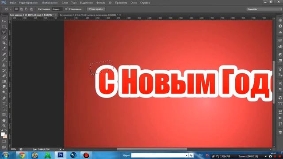Open the Essentials workspace dropdown

click(x=264, y=9)
